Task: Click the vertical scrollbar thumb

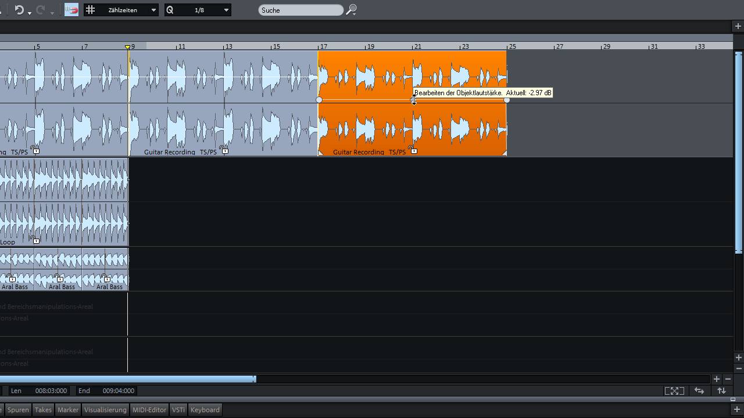Action: tap(739, 152)
